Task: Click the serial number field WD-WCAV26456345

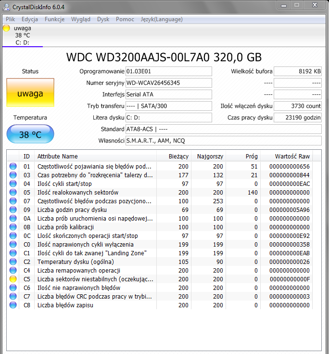Action: pyautogui.click(x=169, y=83)
